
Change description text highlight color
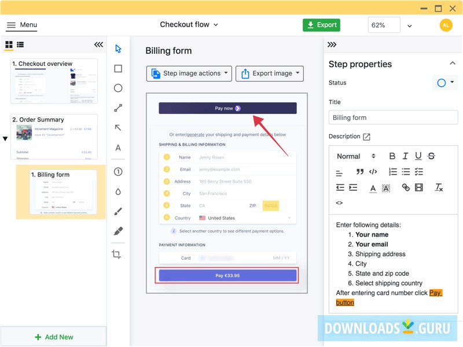tap(386, 188)
